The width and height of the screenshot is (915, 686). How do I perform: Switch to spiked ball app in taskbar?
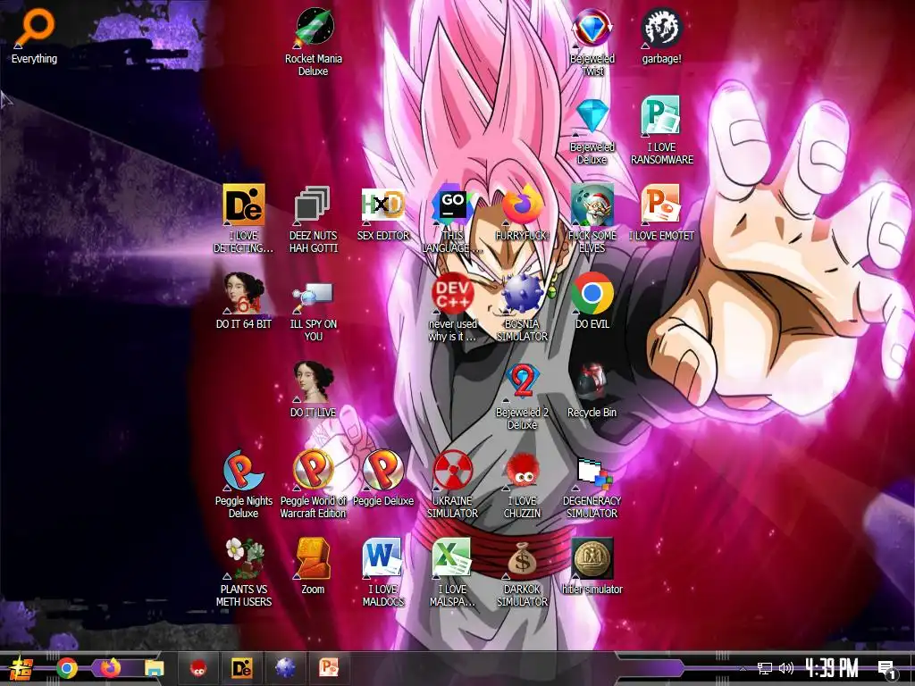285,668
